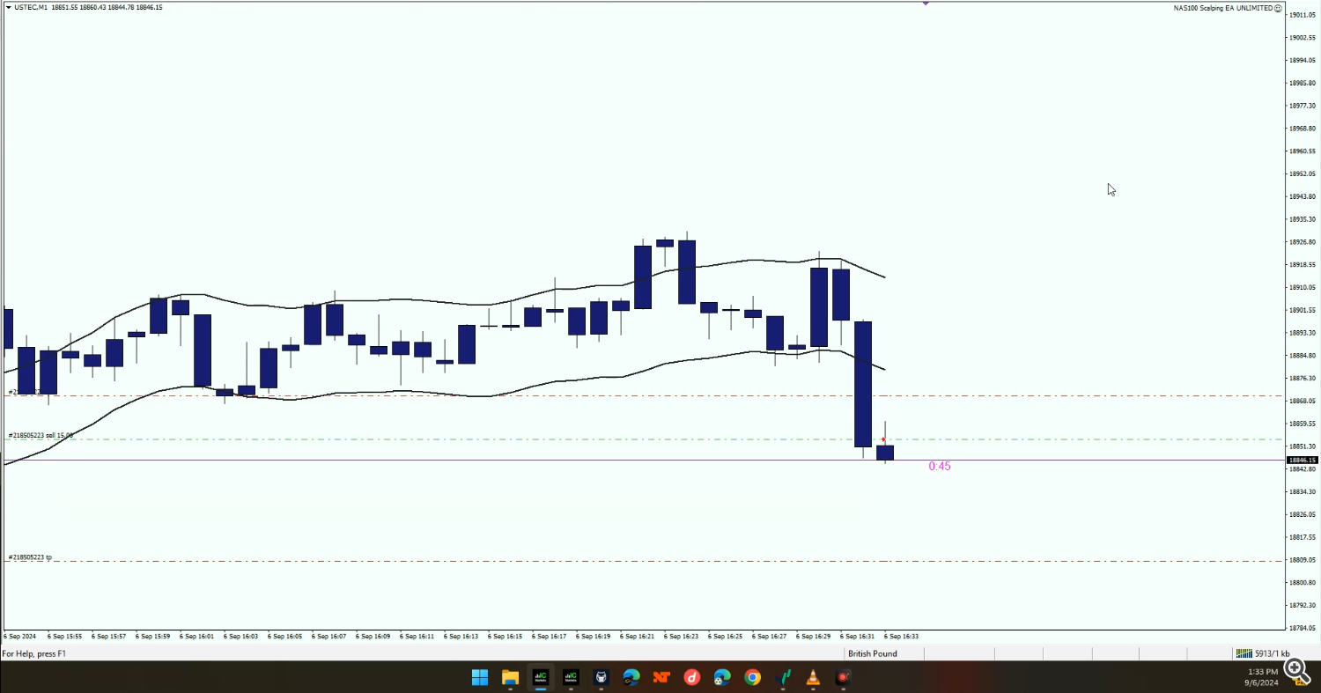
Task: Click the 19011.05 price scale label
Action: click(1303, 15)
